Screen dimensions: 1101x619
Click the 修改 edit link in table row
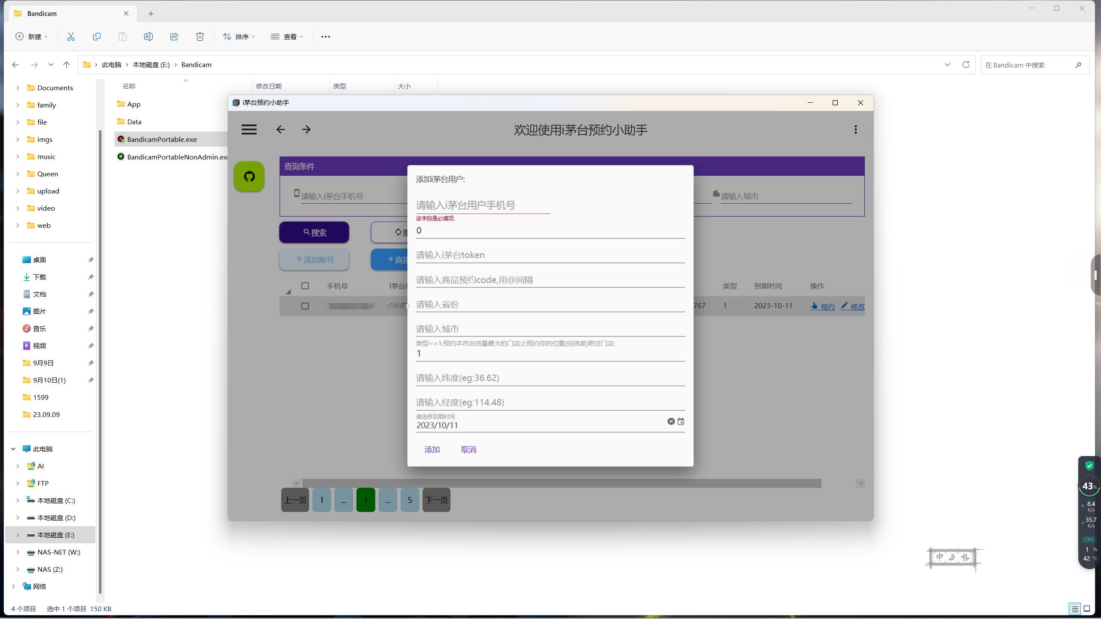tap(852, 306)
